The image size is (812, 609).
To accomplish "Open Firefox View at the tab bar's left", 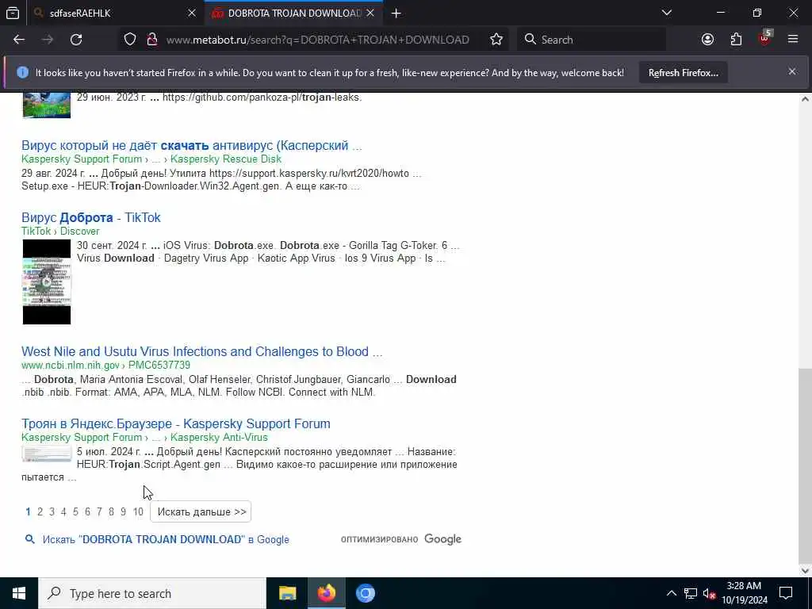I will click(x=13, y=13).
